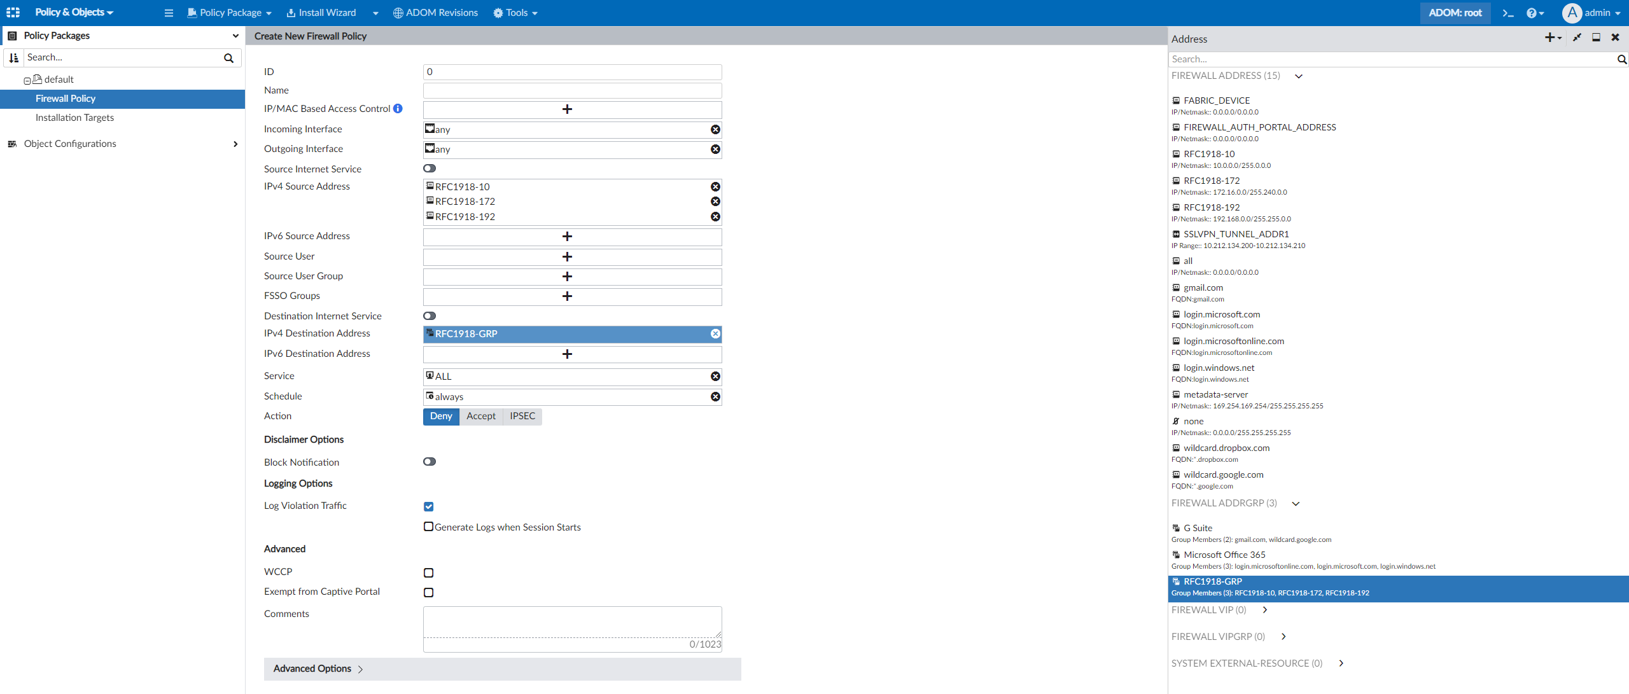Screen dimensions: 1629x694
Task: Collapse the FIREWALL ADDRGRP list
Action: click(x=1296, y=504)
